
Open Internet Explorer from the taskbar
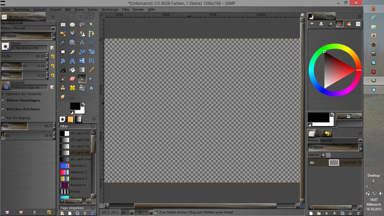coord(373,18)
